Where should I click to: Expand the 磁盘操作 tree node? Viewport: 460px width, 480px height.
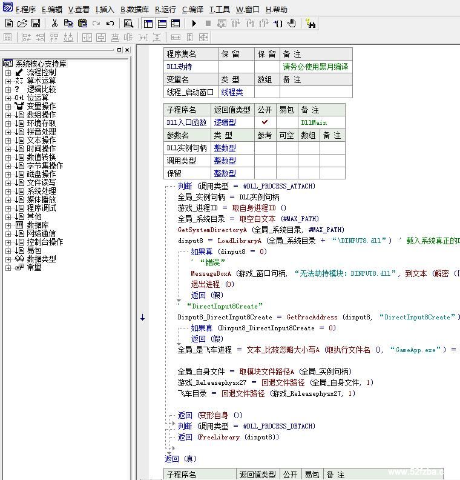pyautogui.click(x=8, y=175)
